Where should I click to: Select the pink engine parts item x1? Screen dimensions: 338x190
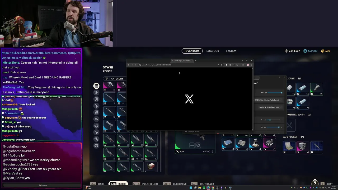click(x=269, y=144)
